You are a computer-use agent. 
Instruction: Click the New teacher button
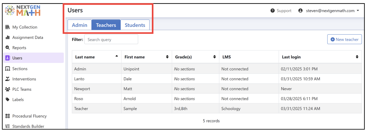(x=344, y=39)
